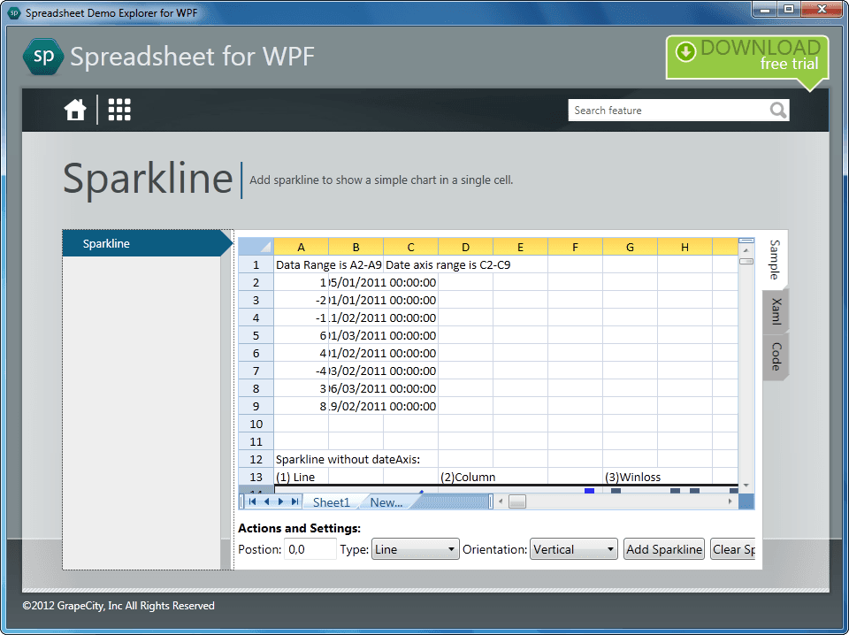849x635 pixels.
Task: Click the sheet tab strip splitter handle
Action: (491, 501)
